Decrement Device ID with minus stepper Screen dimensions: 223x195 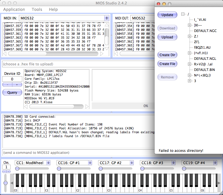[7, 85]
